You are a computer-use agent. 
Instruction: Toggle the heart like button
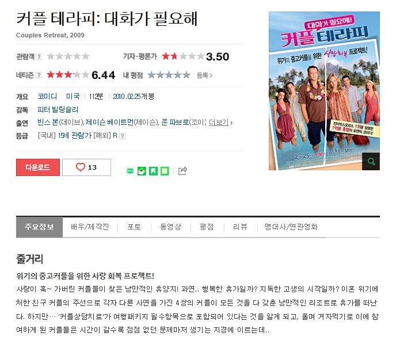(86, 167)
